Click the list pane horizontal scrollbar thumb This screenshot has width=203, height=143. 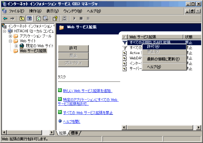coord(160,128)
